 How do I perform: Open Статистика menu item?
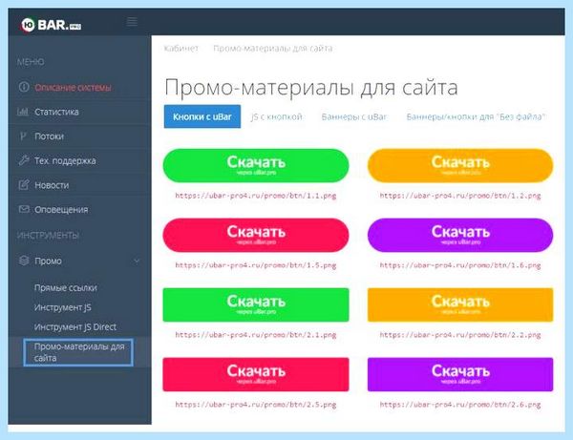pos(56,112)
